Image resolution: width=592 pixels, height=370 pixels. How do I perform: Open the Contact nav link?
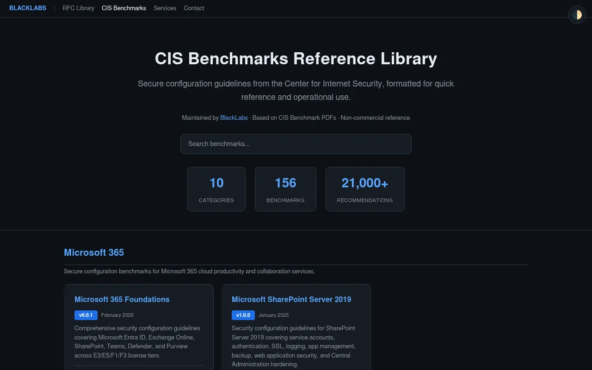(x=194, y=8)
